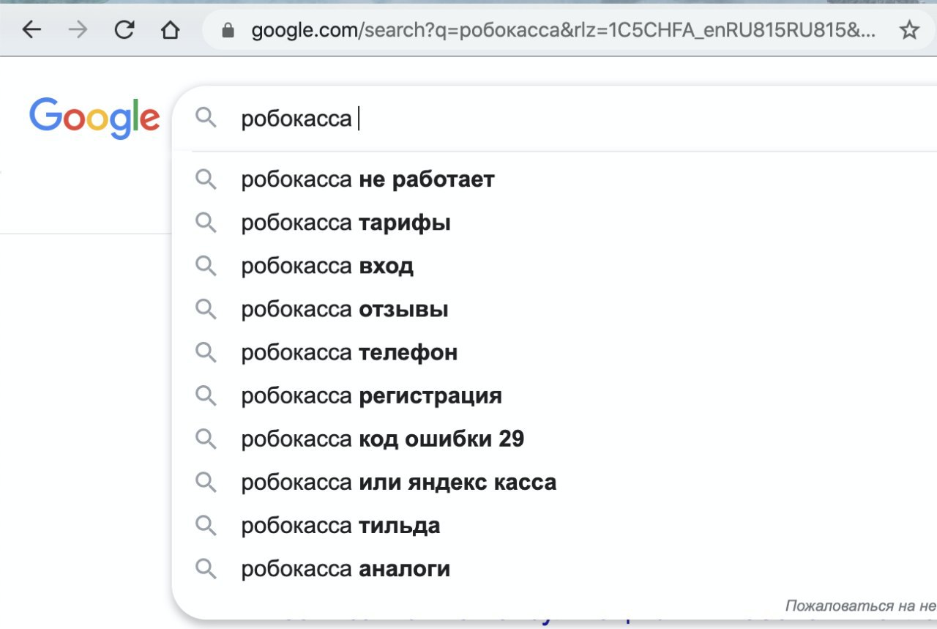The height and width of the screenshot is (629, 937).
Task: Choose робокасса телефон suggestion
Action: tap(554, 353)
